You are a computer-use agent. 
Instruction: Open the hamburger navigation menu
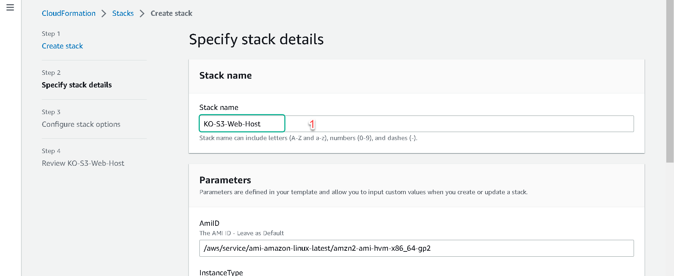click(x=10, y=7)
